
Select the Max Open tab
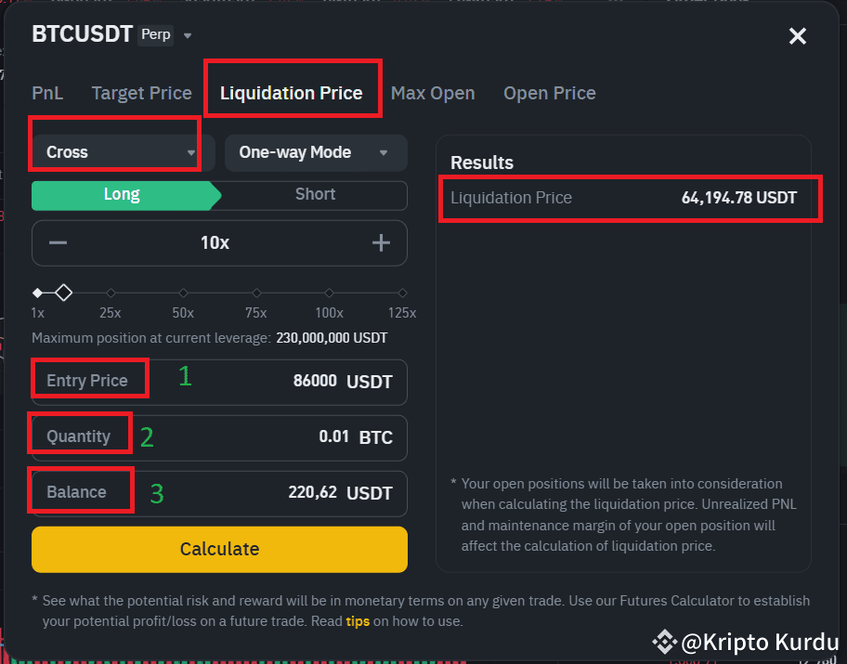pyautogui.click(x=433, y=93)
